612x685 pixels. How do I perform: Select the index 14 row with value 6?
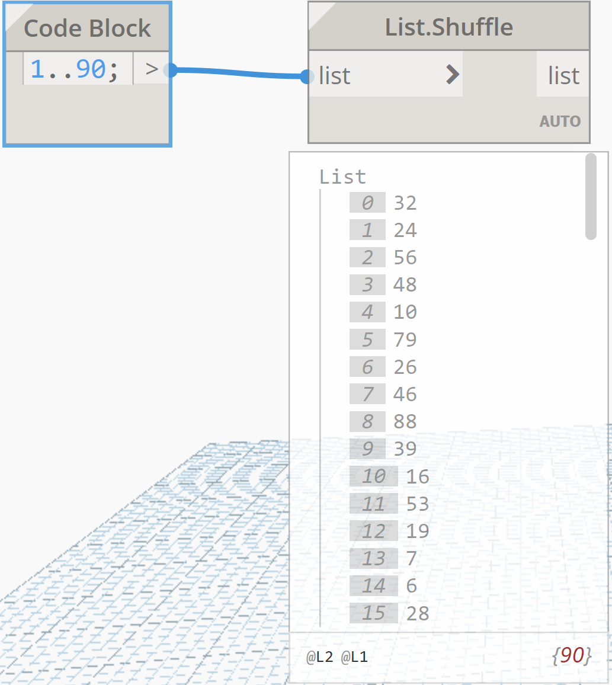pyautogui.click(x=383, y=586)
